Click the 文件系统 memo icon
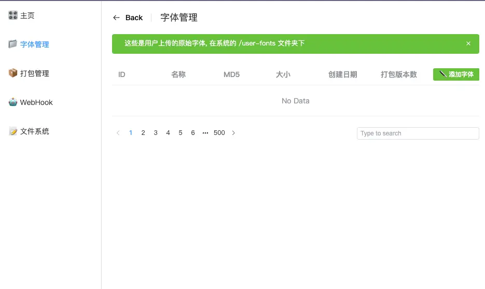The image size is (485, 289). [13, 131]
